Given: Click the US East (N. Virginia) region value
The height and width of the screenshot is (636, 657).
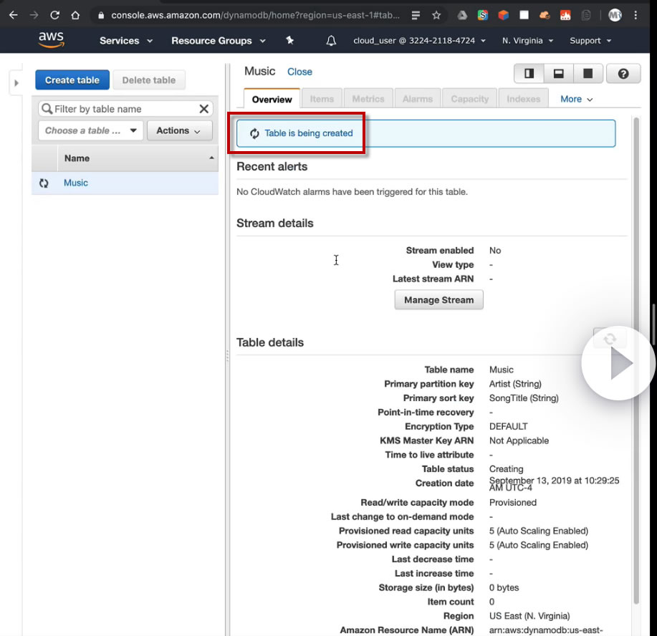Looking at the screenshot, I should point(529,616).
